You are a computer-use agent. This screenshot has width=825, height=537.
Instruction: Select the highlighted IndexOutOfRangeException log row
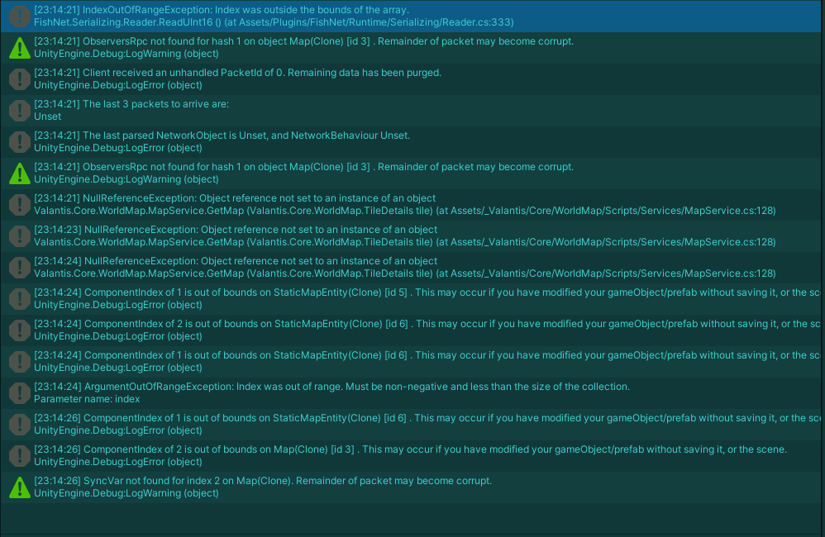tap(331, 15)
